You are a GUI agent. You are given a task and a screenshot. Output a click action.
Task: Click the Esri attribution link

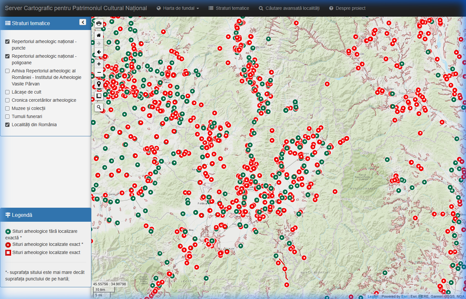404,296
